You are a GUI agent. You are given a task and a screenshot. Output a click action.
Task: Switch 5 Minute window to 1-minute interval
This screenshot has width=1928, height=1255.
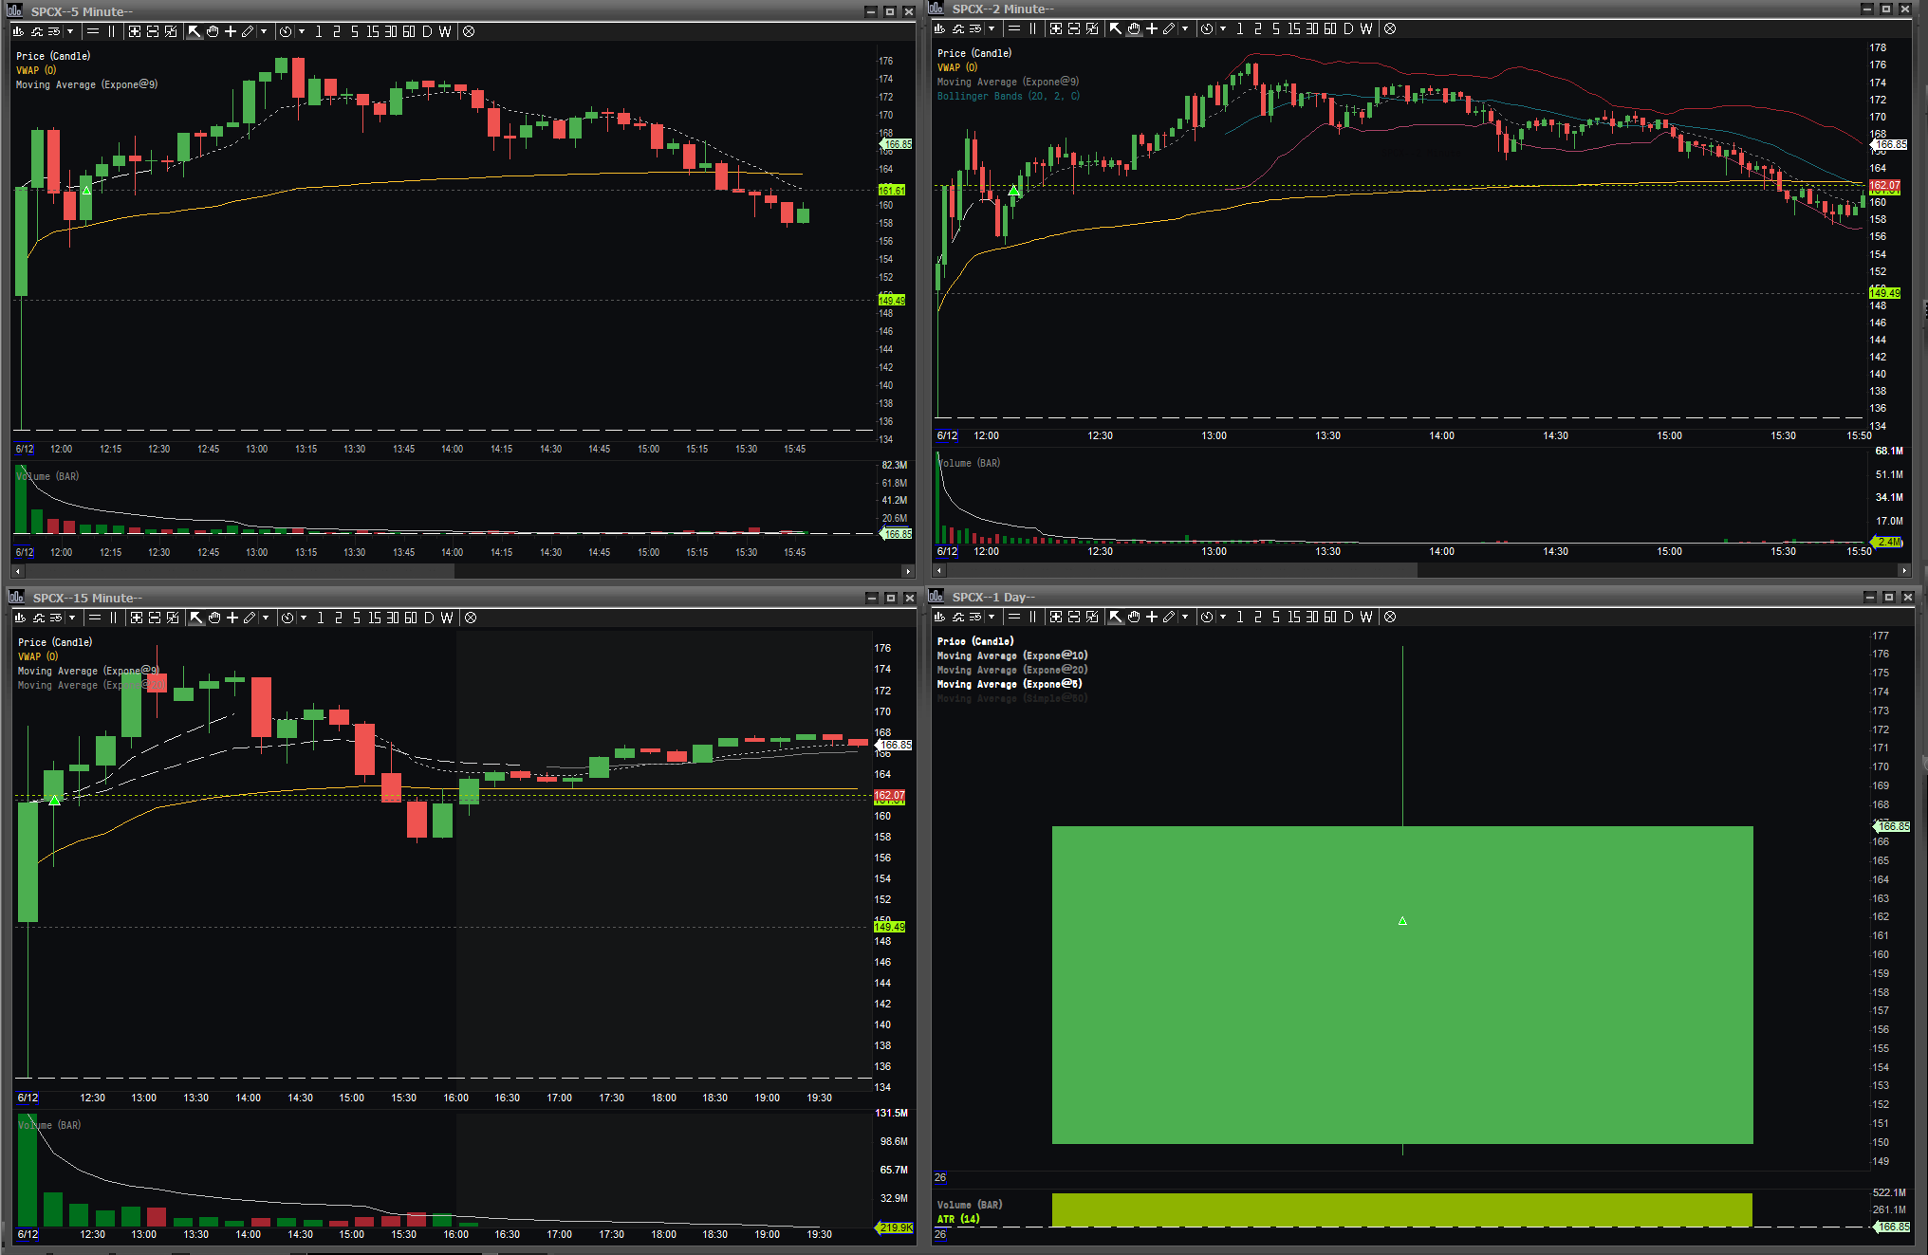click(319, 31)
